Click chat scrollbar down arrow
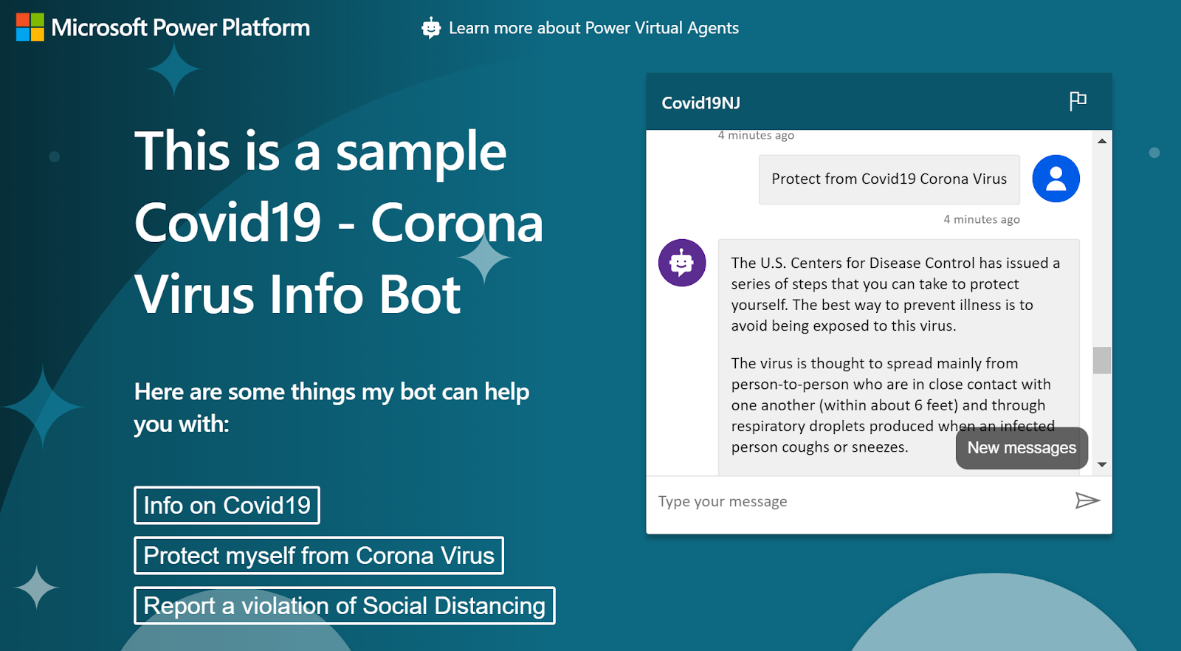1181x651 pixels. 1102,464
